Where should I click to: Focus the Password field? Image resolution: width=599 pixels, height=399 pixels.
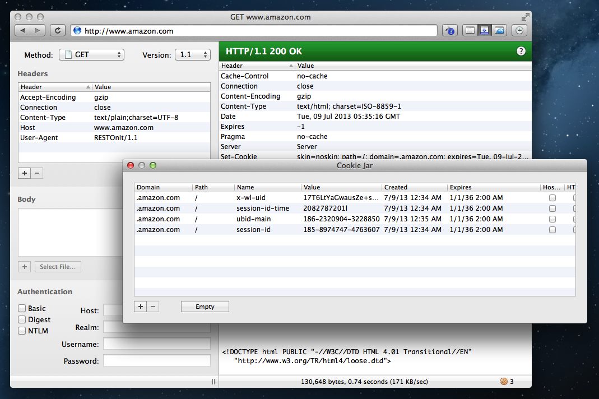(157, 361)
